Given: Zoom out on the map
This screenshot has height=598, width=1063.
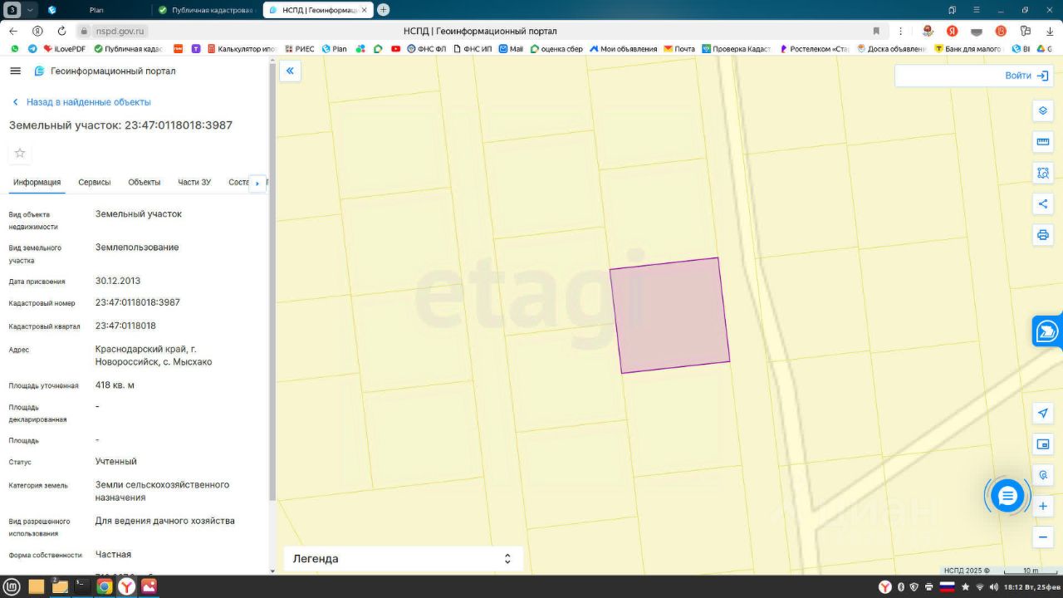Looking at the screenshot, I should [x=1043, y=537].
